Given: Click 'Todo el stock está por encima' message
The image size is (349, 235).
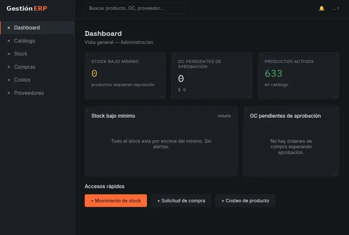Looking at the screenshot, I should pyautogui.click(x=161, y=144).
